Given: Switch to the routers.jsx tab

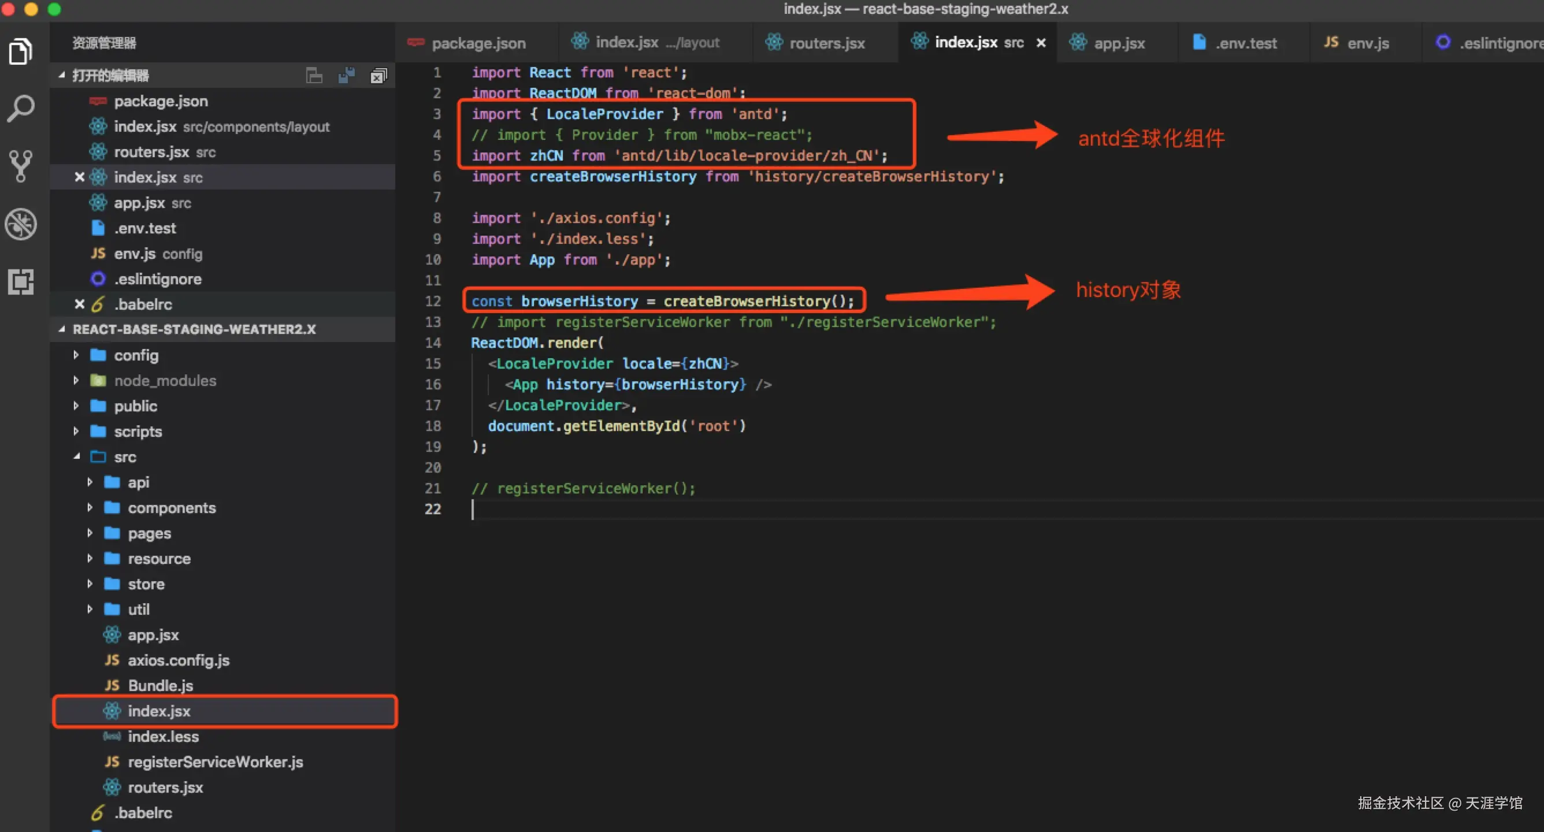Looking at the screenshot, I should [826, 43].
